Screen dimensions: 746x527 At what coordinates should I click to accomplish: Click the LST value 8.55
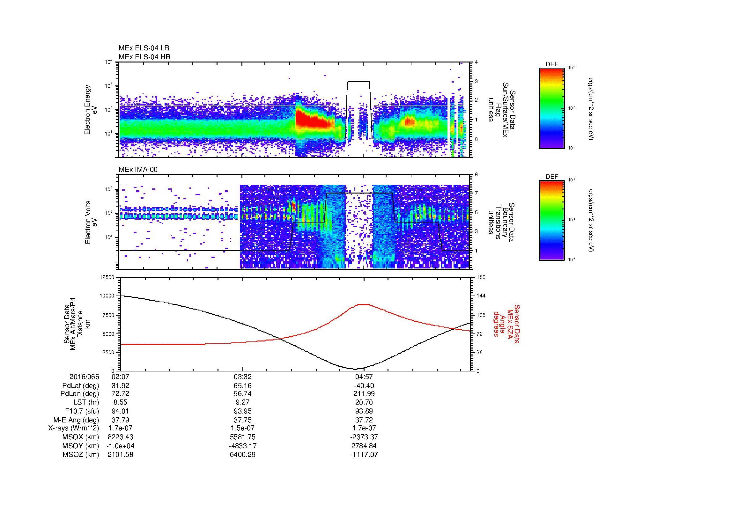click(x=121, y=402)
